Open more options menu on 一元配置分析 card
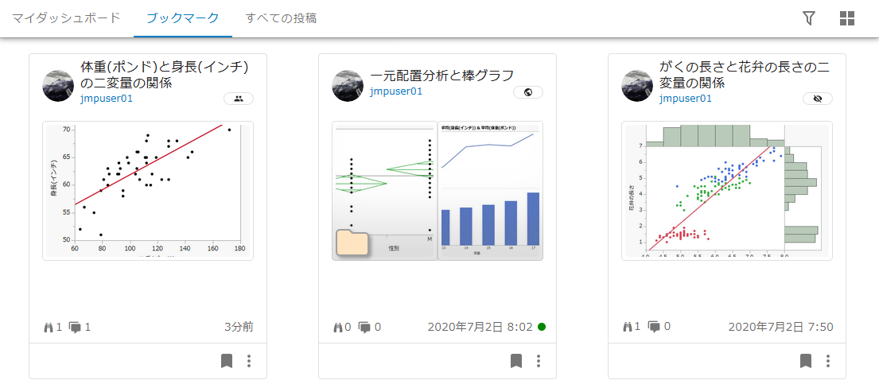Viewport: 879px width, 388px height. [x=539, y=361]
